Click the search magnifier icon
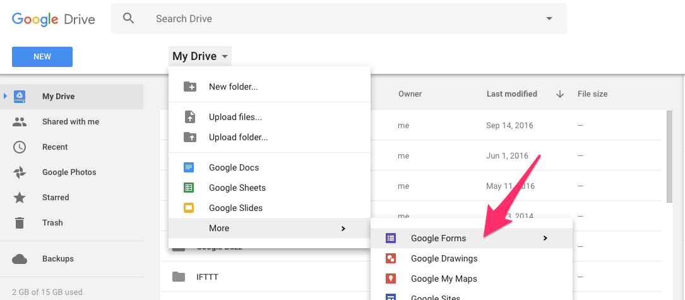 129,18
